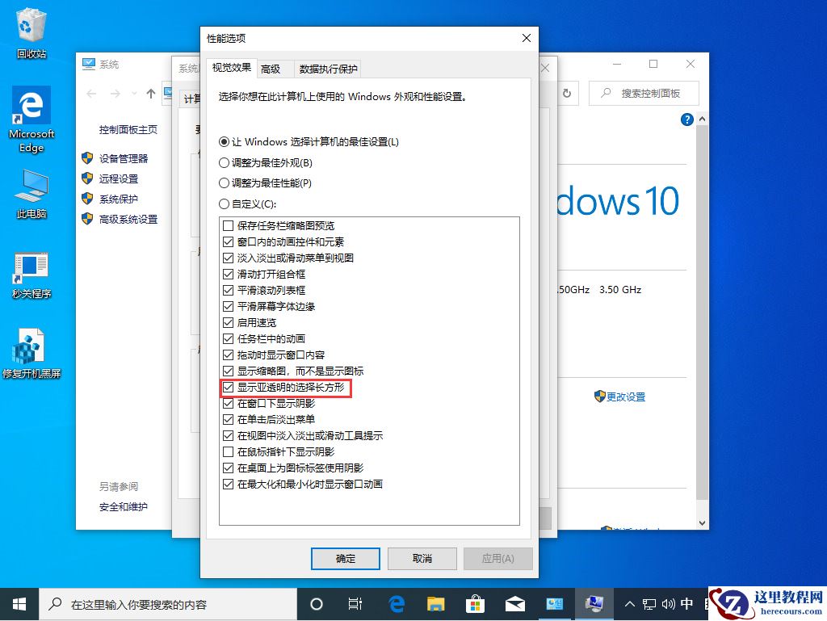
Task: Open File Explorer from the taskbar
Action: tap(435, 603)
